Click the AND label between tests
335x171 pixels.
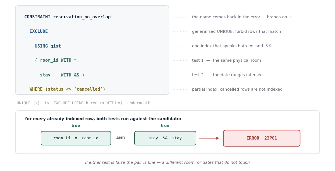[121, 138]
